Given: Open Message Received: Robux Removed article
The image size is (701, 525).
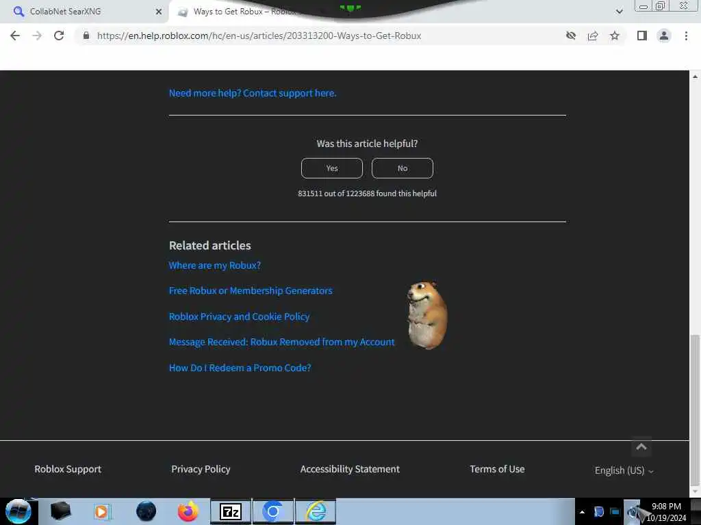Looking at the screenshot, I should point(281,342).
